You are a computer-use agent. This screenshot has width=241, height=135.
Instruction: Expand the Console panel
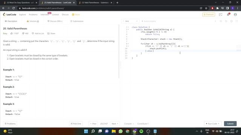[x=129, y=124]
